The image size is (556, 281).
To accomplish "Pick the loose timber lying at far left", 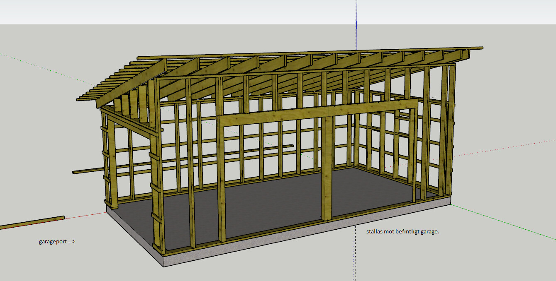I will [x=32, y=222].
